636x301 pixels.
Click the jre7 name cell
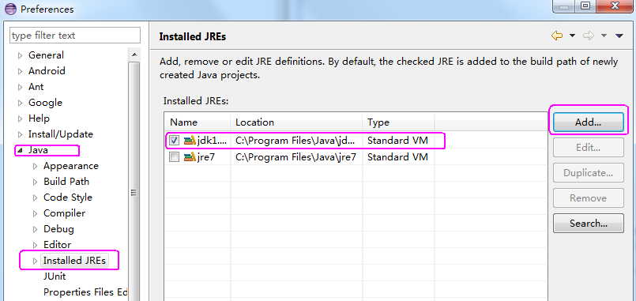coord(206,157)
